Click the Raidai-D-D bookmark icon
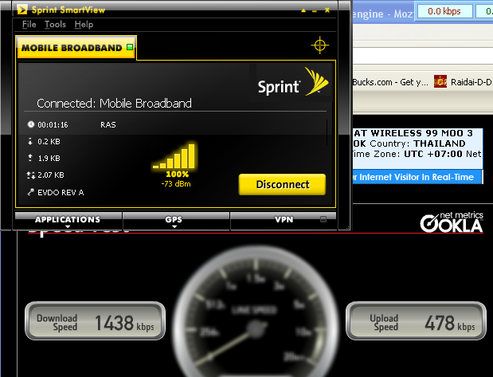Image resolution: width=493 pixels, height=377 pixels. click(440, 81)
